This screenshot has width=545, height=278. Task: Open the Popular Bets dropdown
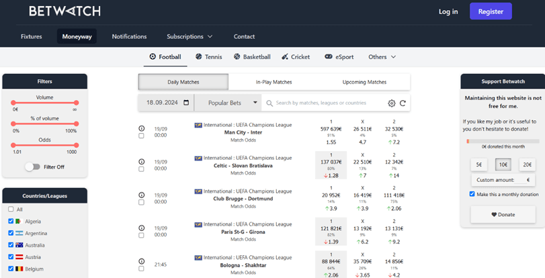[x=228, y=103]
